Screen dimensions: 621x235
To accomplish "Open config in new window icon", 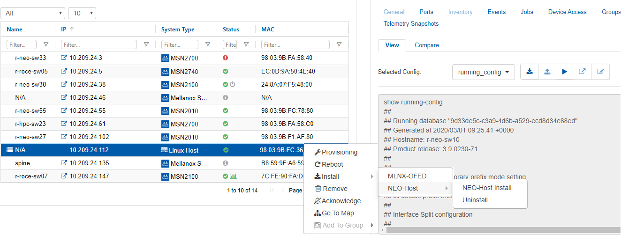I will pyautogui.click(x=582, y=72).
